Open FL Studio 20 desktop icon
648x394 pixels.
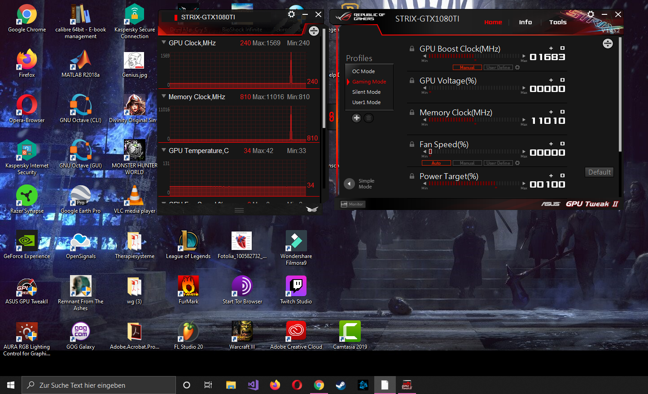click(188, 336)
